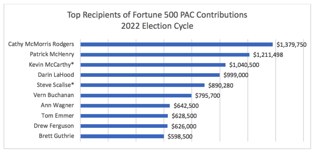
Task: Click the Tom Emmer bar
Action: (124, 116)
